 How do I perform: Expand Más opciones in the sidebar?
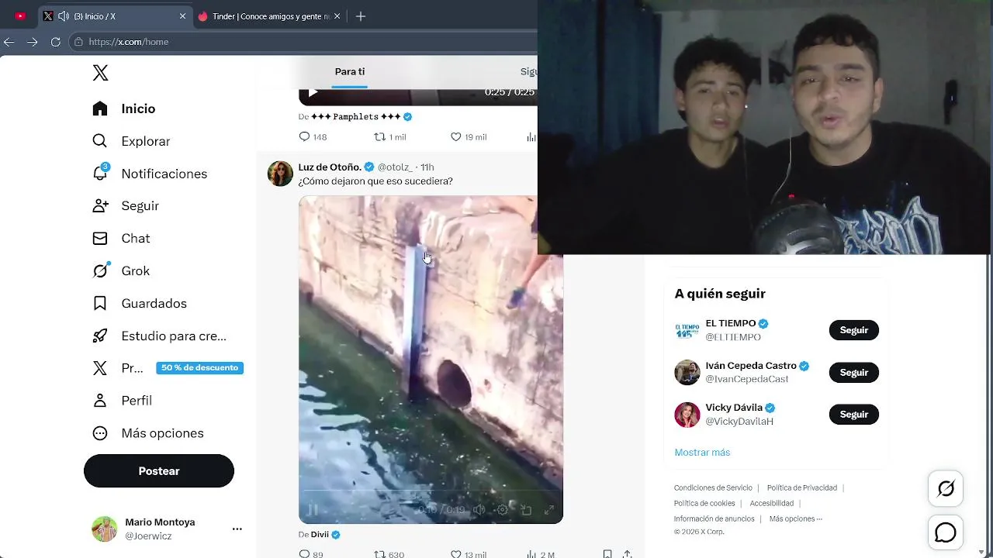(x=148, y=433)
